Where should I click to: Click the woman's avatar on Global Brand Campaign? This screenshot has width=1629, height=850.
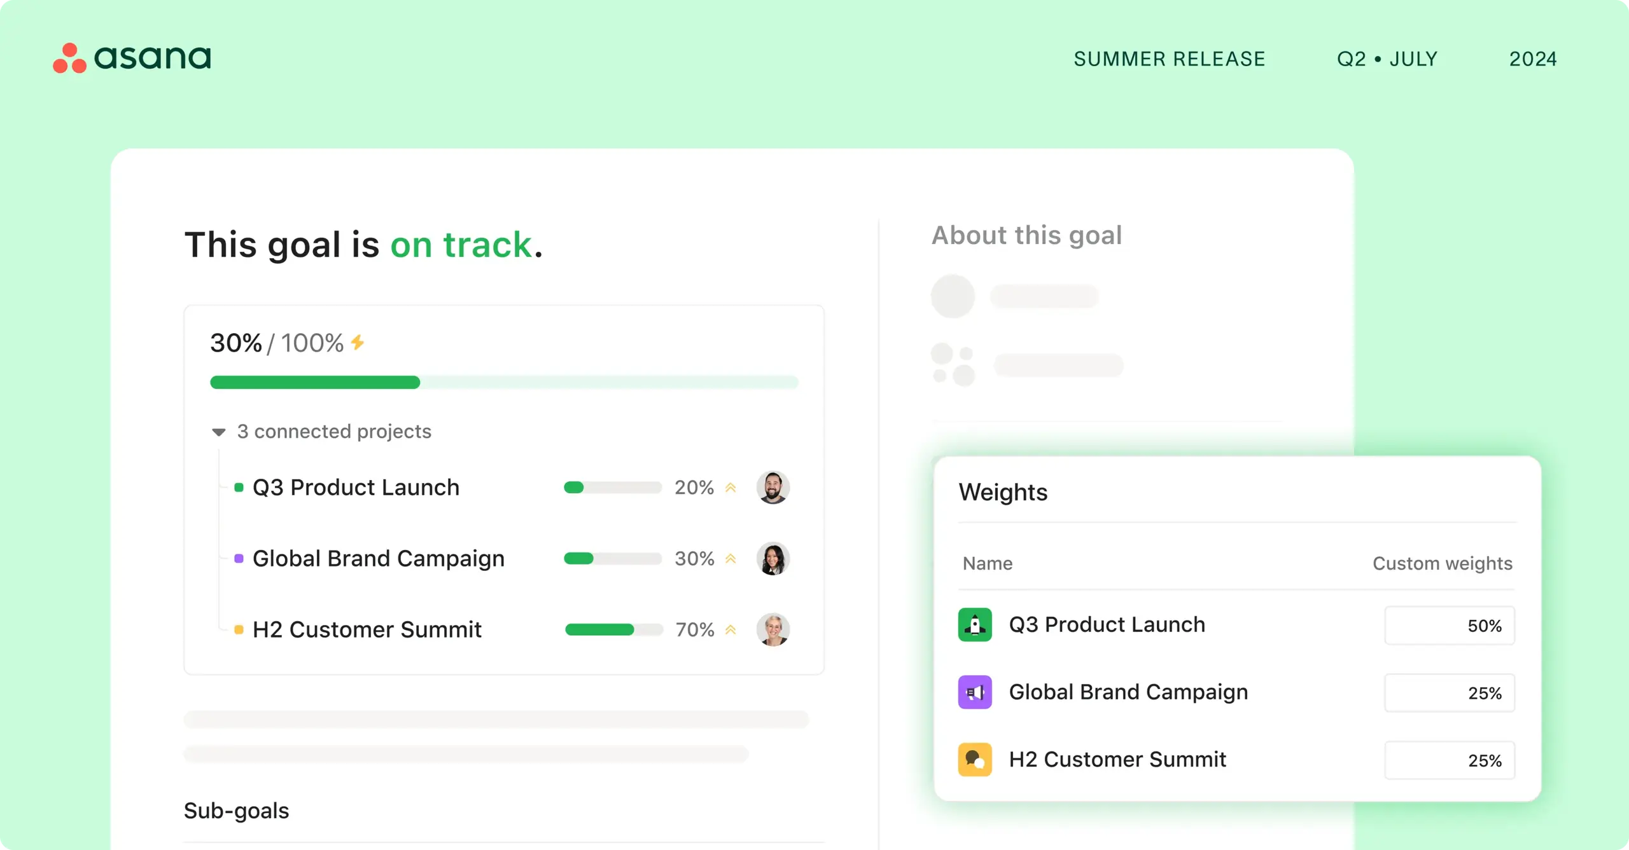773,559
